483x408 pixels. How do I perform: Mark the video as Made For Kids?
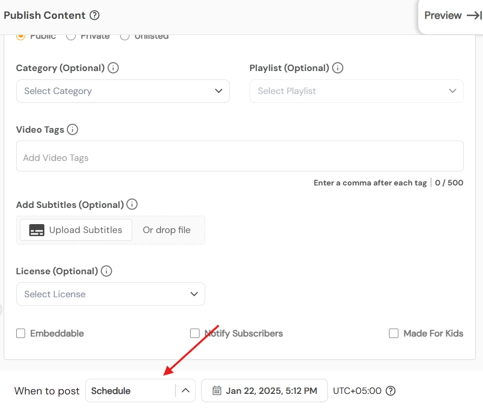tap(393, 333)
